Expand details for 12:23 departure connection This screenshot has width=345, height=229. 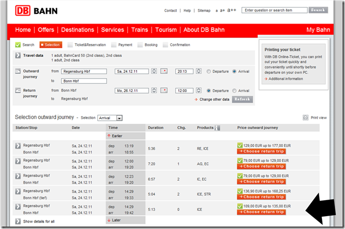click(18, 176)
